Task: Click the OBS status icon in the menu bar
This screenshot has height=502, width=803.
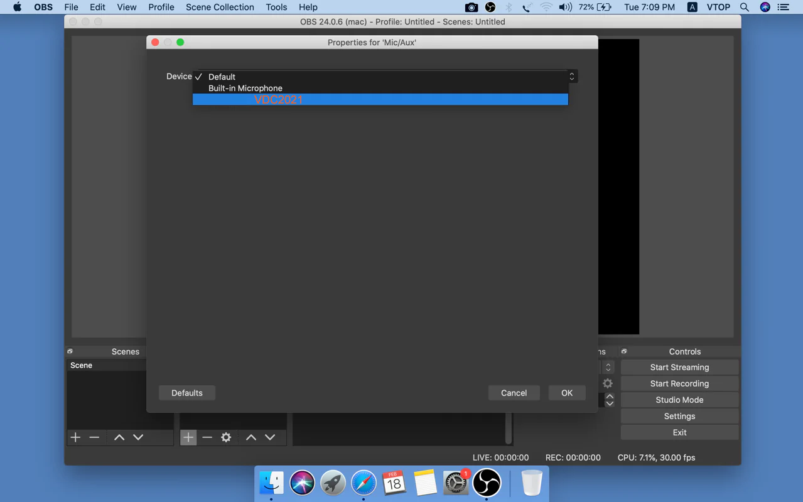Action: point(490,7)
